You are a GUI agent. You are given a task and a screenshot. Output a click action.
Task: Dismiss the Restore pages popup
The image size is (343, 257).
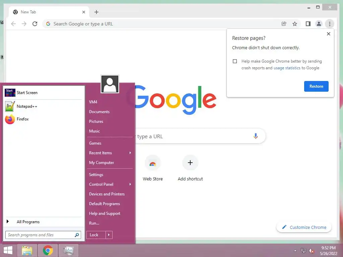tap(328, 34)
